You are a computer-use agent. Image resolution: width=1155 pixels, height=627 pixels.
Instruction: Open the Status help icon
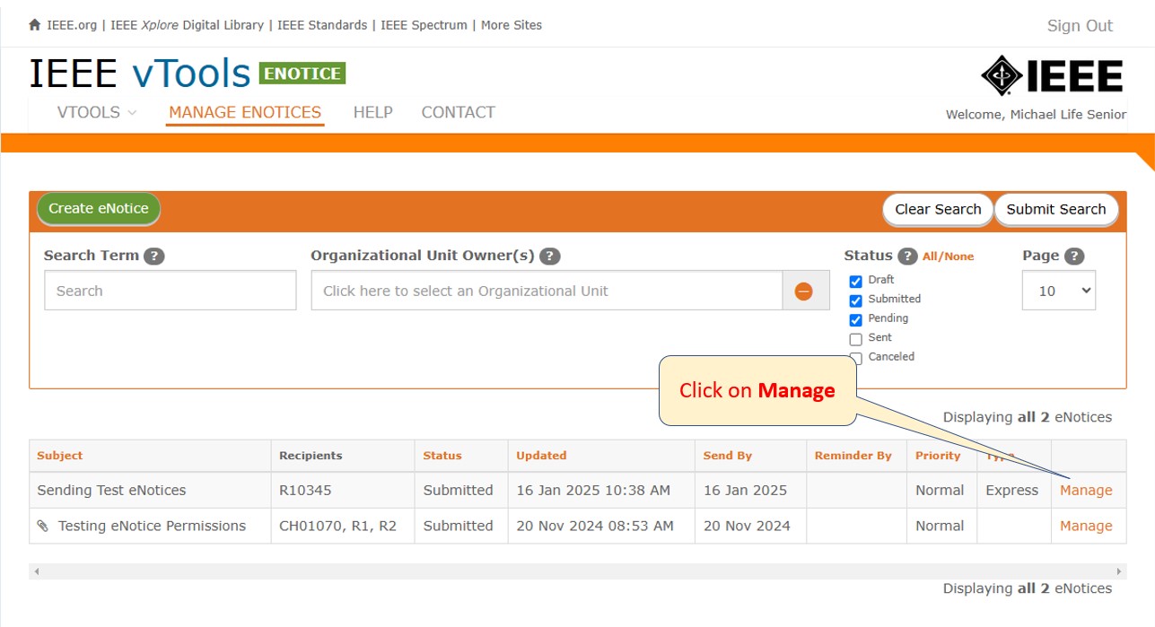click(908, 256)
